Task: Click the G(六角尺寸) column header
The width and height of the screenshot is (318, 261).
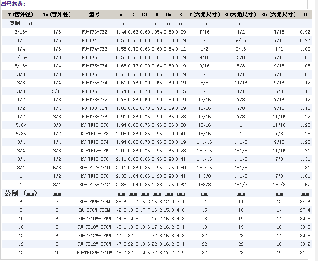Action: click(x=241, y=14)
